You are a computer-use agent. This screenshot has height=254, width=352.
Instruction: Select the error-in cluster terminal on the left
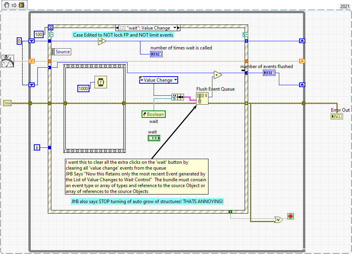point(7,103)
